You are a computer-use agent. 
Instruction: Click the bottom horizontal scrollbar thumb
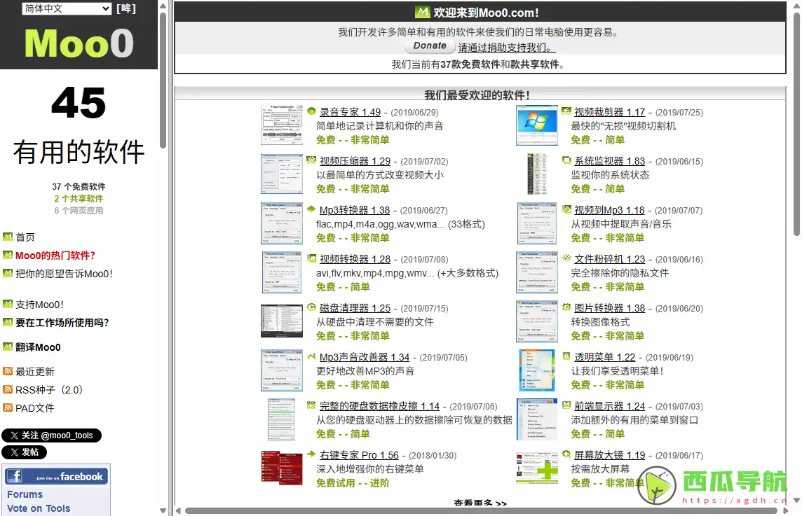pyautogui.click(x=482, y=510)
